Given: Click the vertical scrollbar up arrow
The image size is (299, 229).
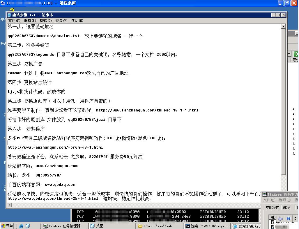Looking at the screenshot, I should pyautogui.click(x=284, y=26).
